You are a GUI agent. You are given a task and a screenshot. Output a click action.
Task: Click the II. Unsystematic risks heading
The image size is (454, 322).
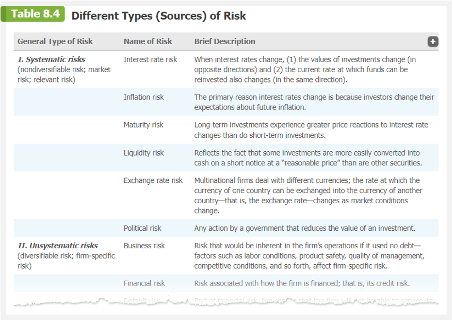coord(57,246)
